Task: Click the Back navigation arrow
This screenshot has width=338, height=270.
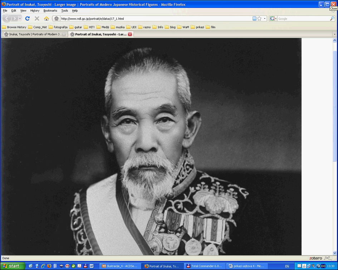Action: tap(7, 19)
